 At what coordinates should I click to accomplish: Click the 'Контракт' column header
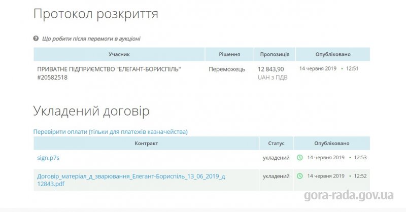tap(146, 144)
